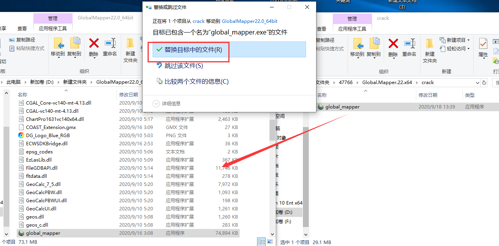This screenshot has width=499, height=246.
Task: Switch to details view icon in status bar
Action: point(261,242)
